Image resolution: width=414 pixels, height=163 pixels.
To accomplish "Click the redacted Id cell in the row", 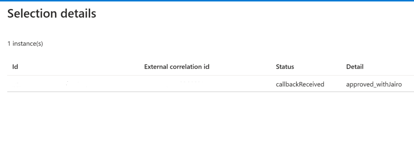I will pos(45,84).
